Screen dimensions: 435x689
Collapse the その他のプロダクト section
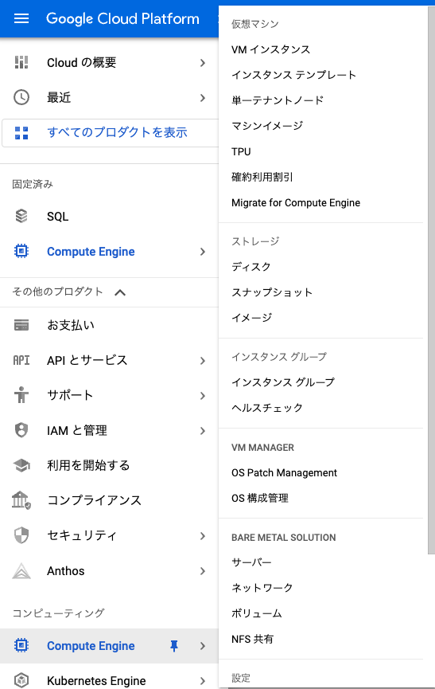120,292
